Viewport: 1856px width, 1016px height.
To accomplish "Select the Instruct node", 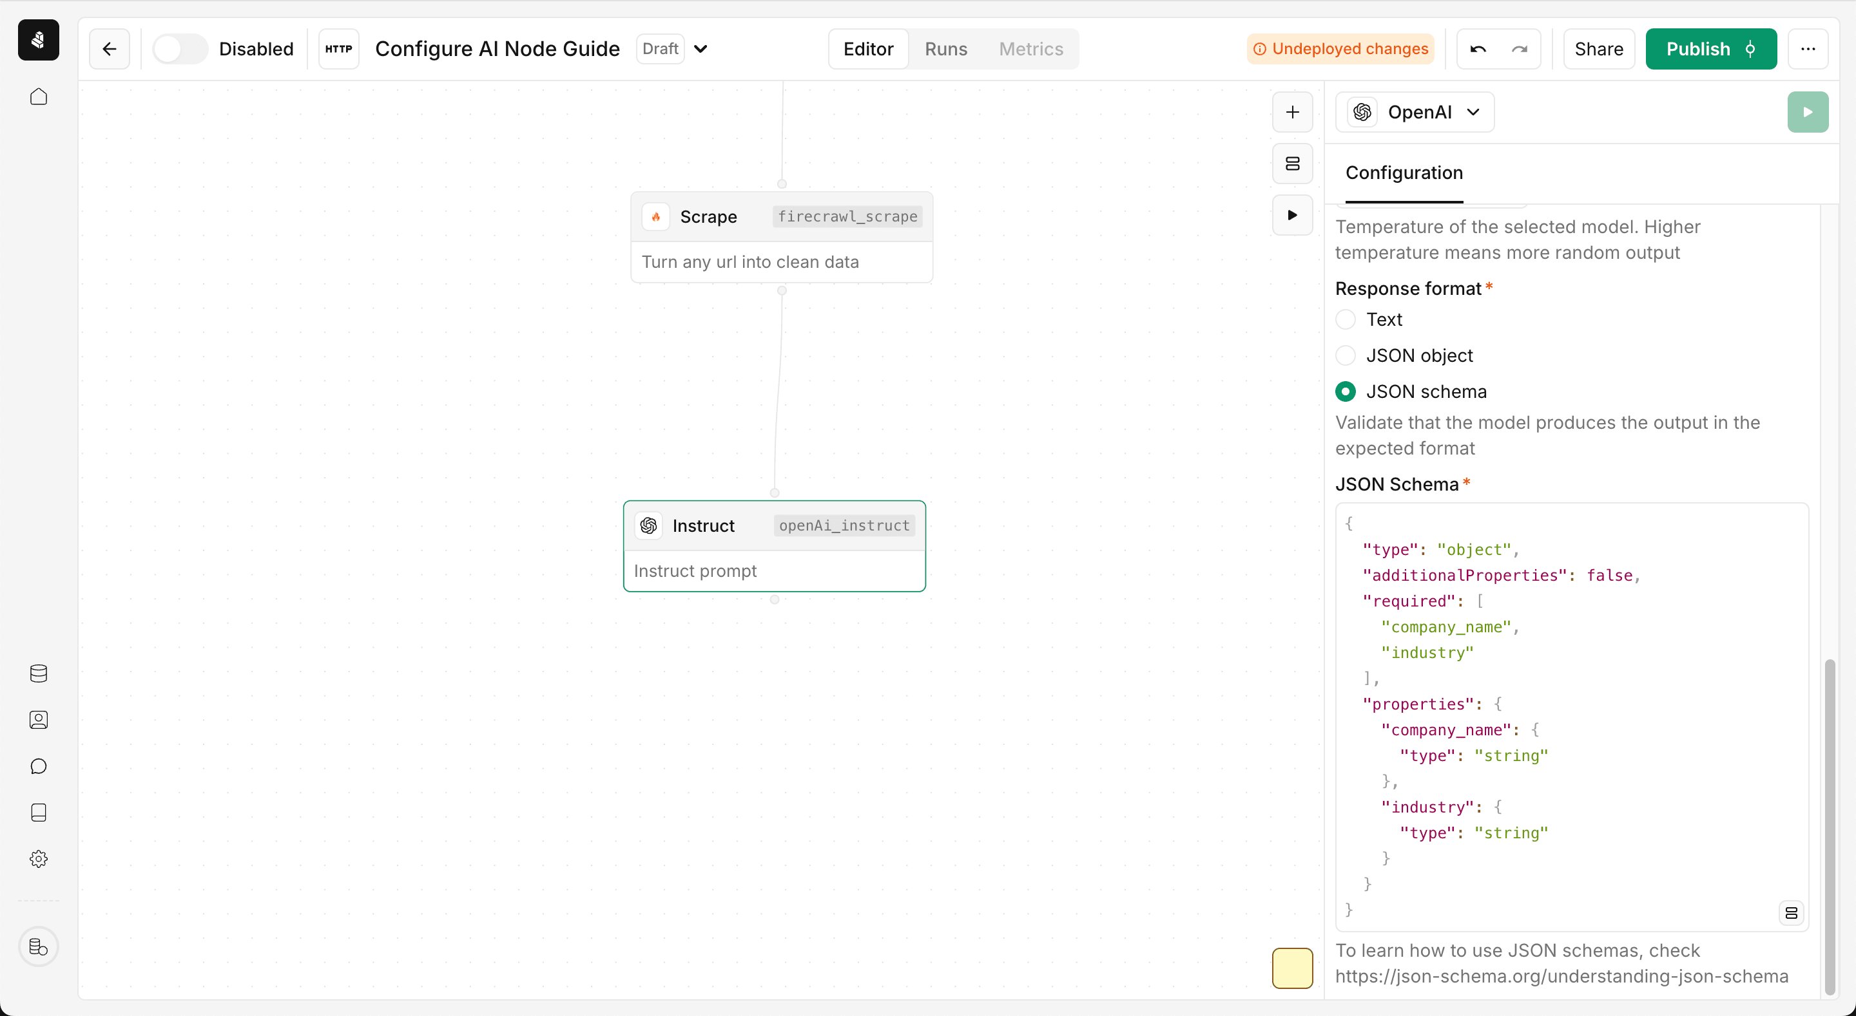I will coord(775,546).
